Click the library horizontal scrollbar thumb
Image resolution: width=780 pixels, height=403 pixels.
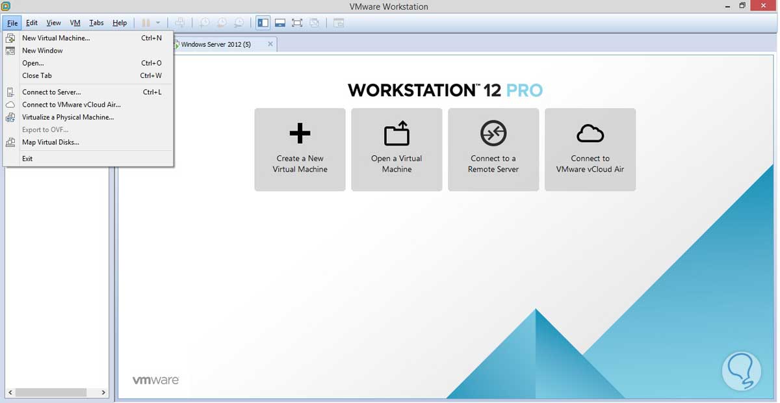coord(52,393)
